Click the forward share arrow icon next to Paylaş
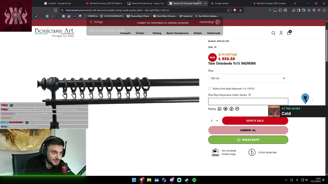 (x=237, y=109)
